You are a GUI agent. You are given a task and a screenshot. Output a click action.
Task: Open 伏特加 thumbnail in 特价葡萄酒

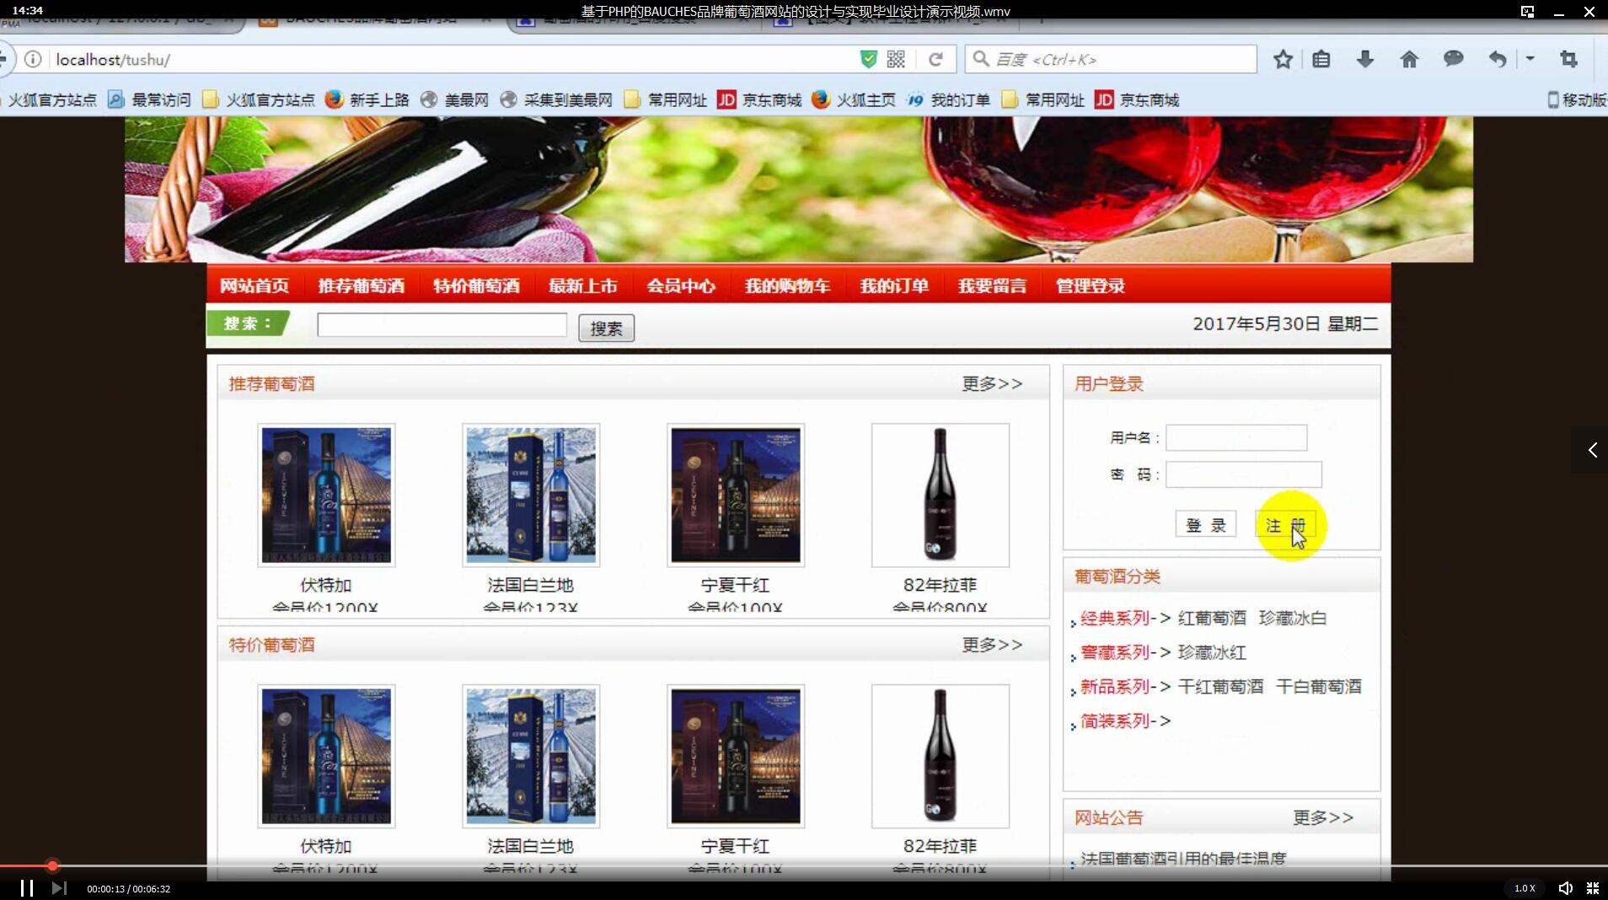point(326,756)
